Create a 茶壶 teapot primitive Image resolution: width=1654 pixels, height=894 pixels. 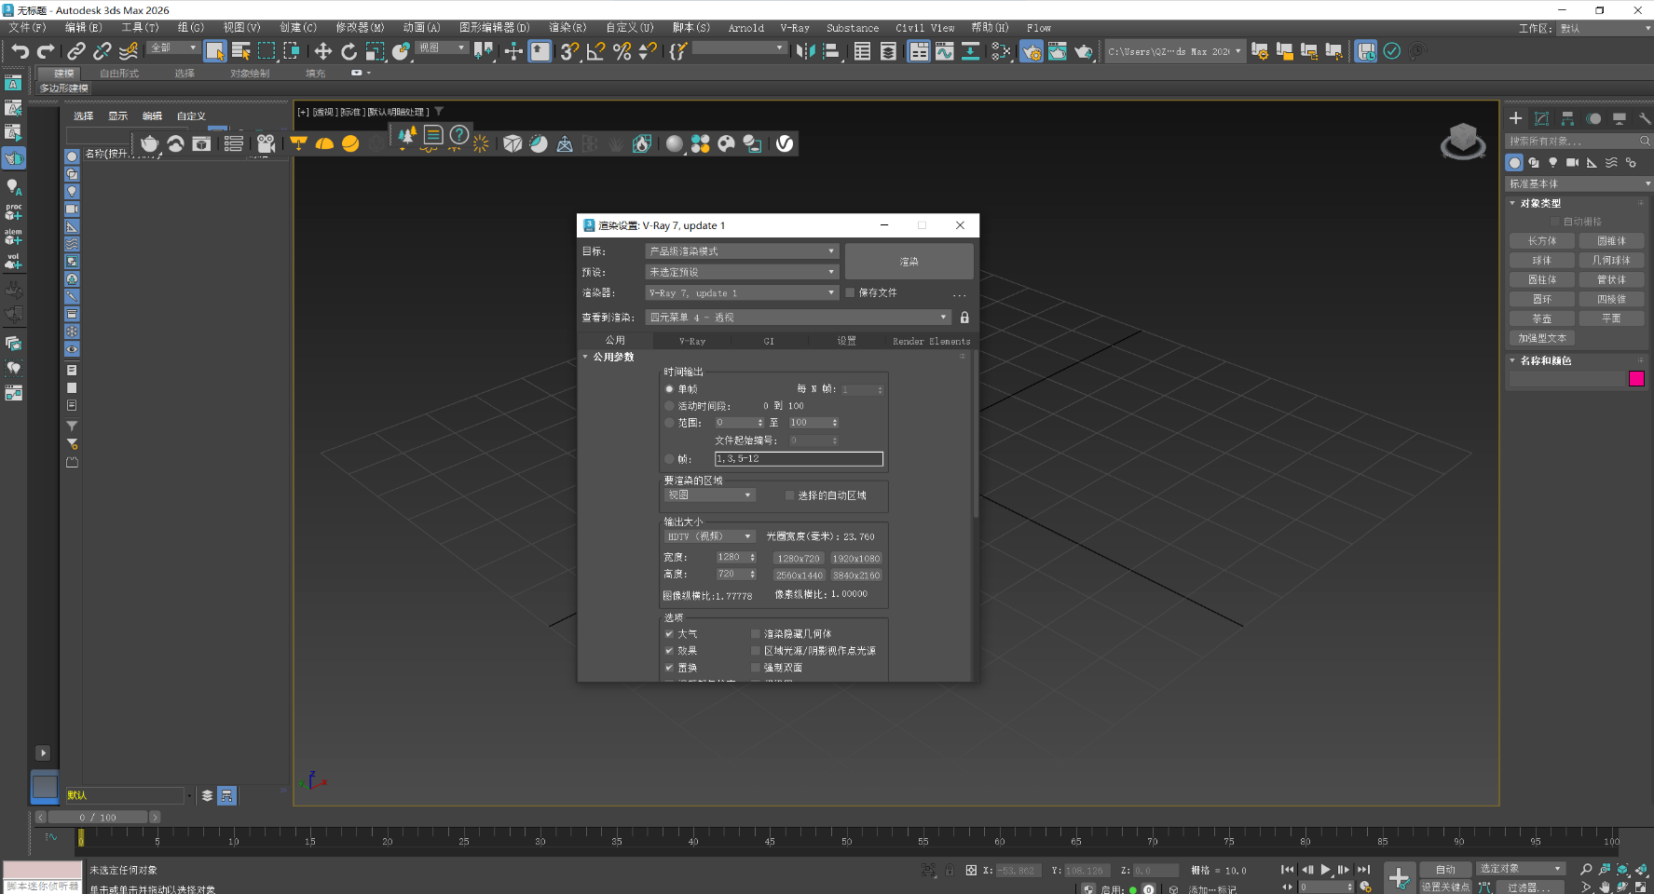click(1542, 318)
